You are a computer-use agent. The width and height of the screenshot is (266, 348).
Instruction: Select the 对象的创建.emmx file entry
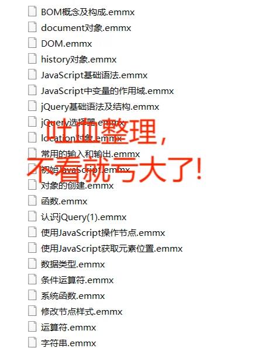tap(77, 185)
